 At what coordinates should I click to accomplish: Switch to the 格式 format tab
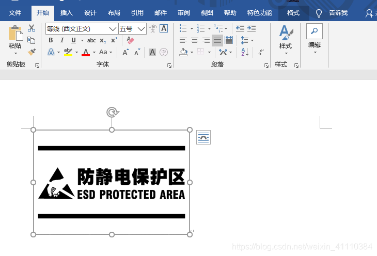tap(293, 12)
